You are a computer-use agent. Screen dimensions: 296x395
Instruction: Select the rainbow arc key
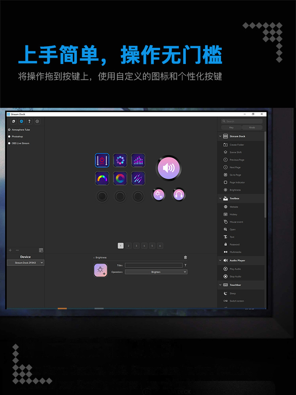(102, 179)
